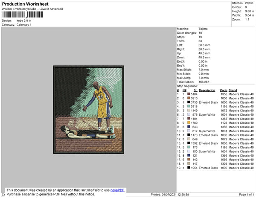
Task: Select the mint green swatch in stop row 4
Action: coord(189,106)
